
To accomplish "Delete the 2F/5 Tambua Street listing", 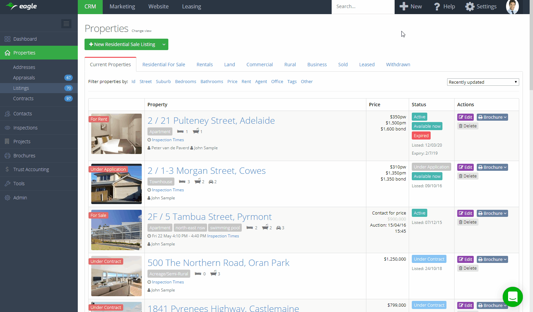I will tap(468, 222).
